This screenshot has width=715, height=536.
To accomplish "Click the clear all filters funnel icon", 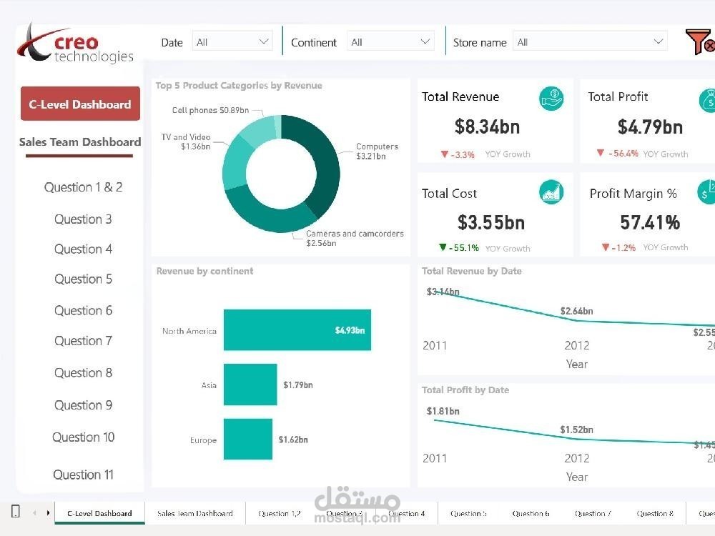I will pos(699,41).
